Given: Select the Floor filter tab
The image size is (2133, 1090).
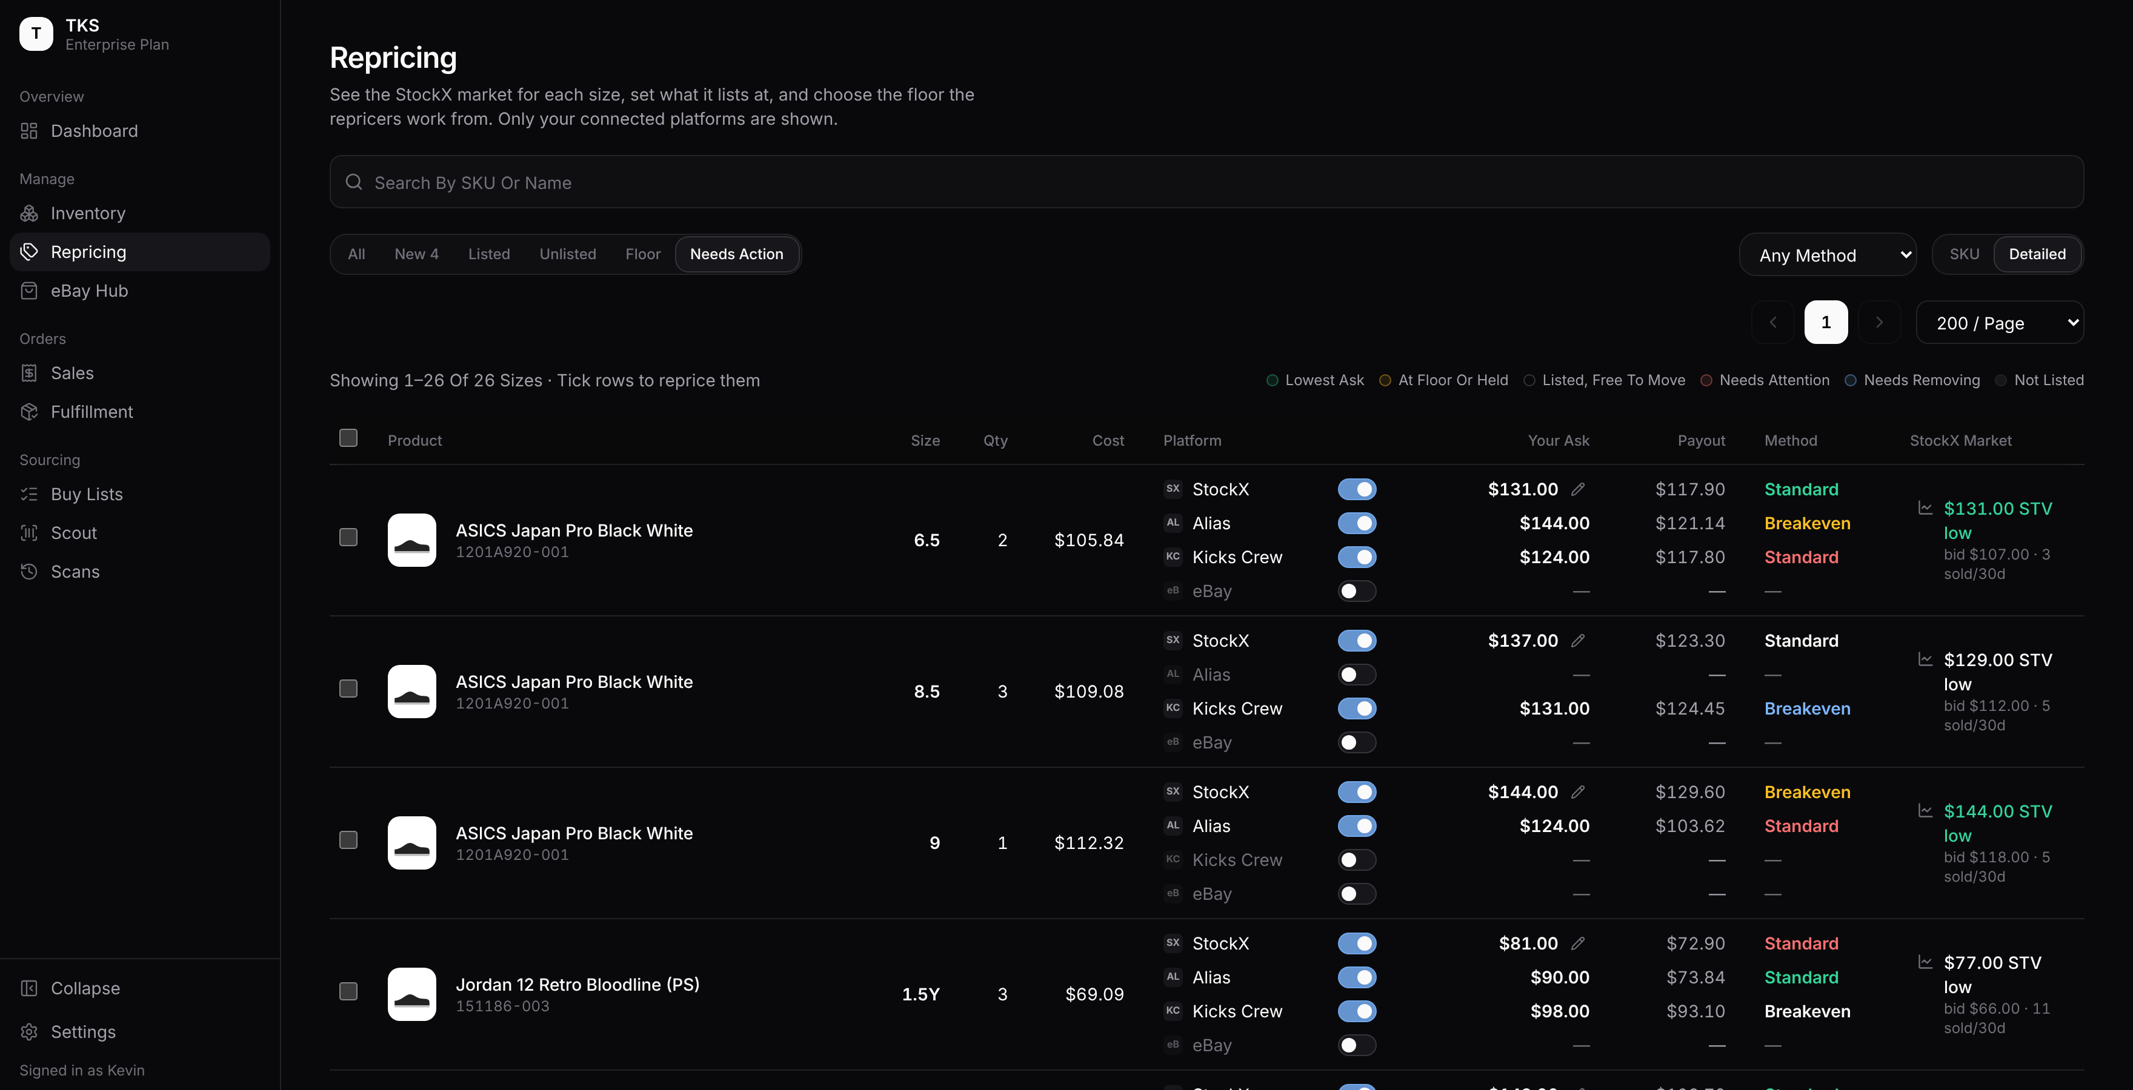Looking at the screenshot, I should tap(642, 254).
